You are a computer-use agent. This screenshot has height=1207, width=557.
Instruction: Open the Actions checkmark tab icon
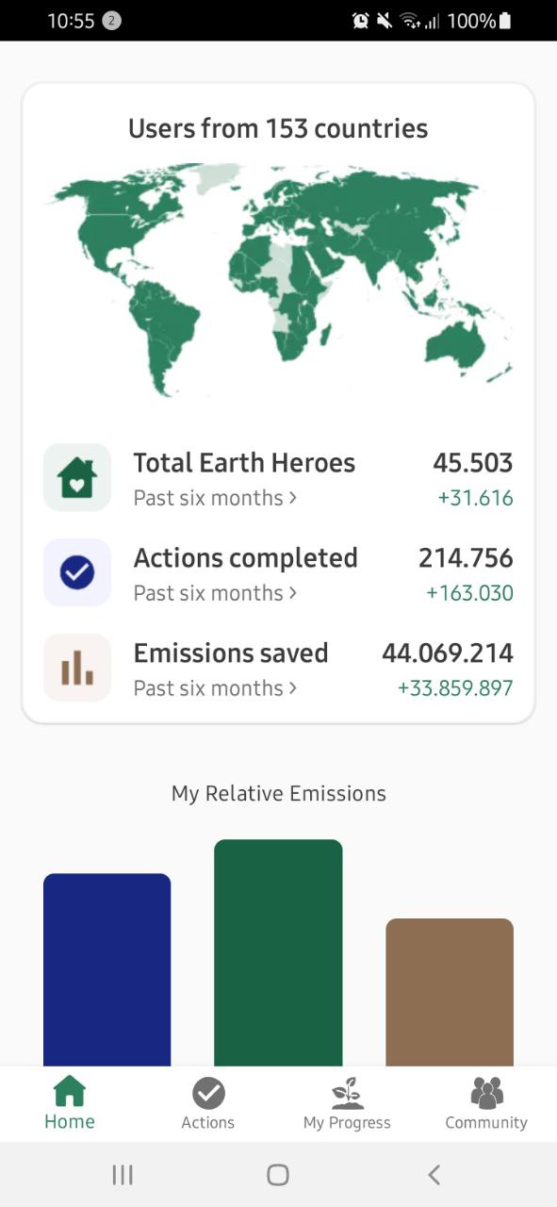(x=208, y=1094)
